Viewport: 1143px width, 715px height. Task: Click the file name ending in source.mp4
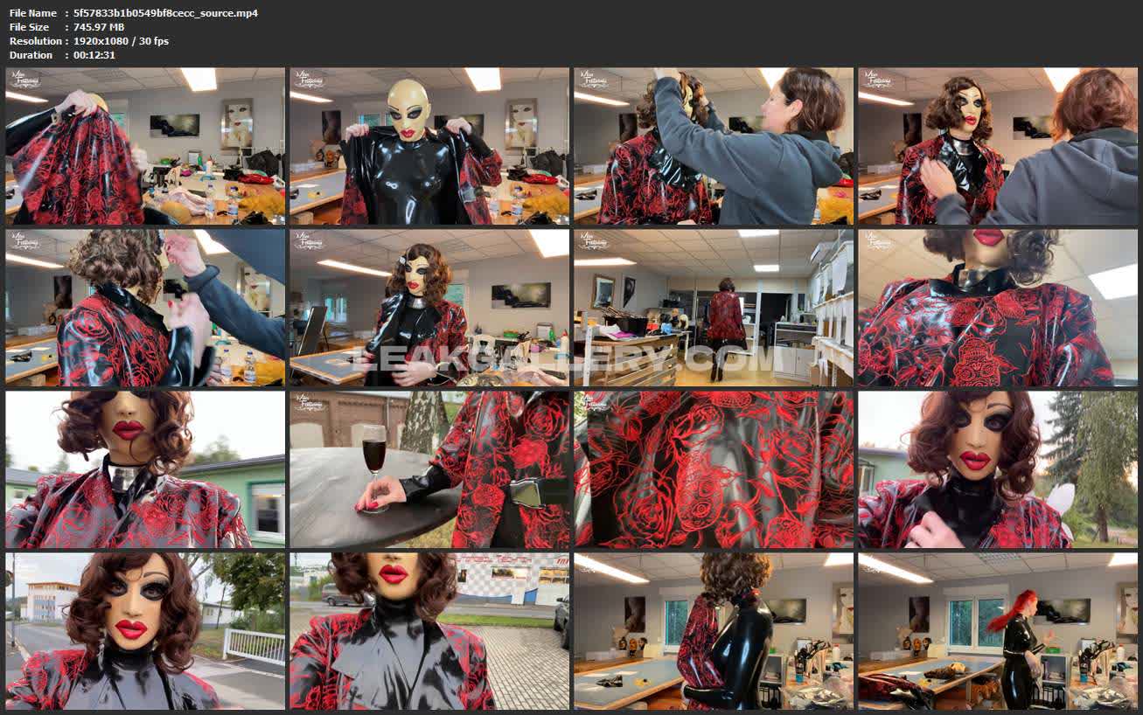165,13
